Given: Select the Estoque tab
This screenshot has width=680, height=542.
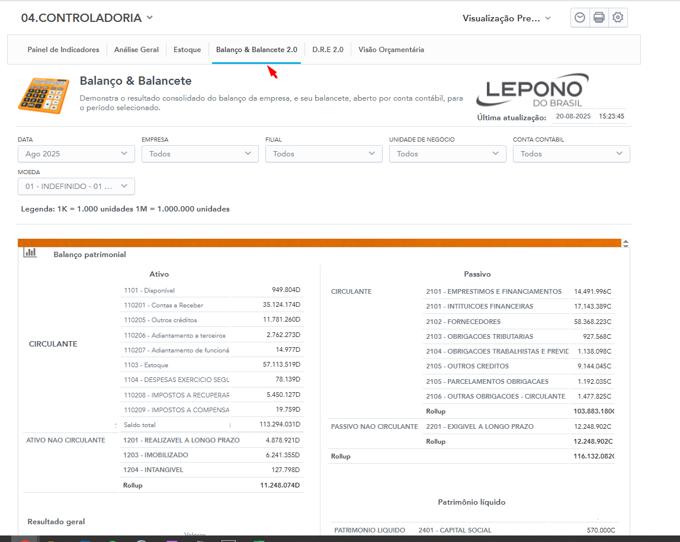Looking at the screenshot, I should [x=187, y=50].
